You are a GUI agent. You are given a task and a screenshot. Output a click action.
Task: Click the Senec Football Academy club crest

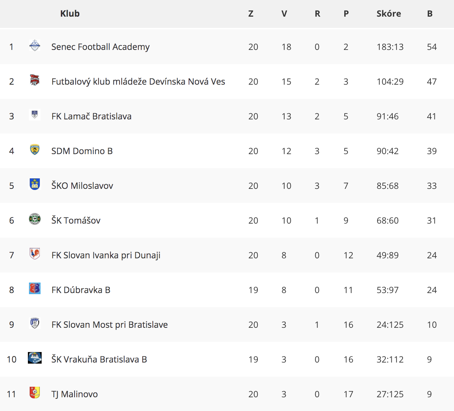35,46
